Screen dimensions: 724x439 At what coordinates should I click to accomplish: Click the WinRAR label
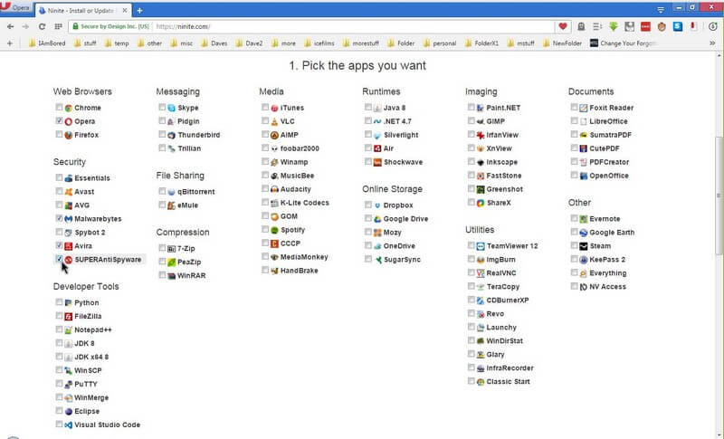(x=192, y=275)
